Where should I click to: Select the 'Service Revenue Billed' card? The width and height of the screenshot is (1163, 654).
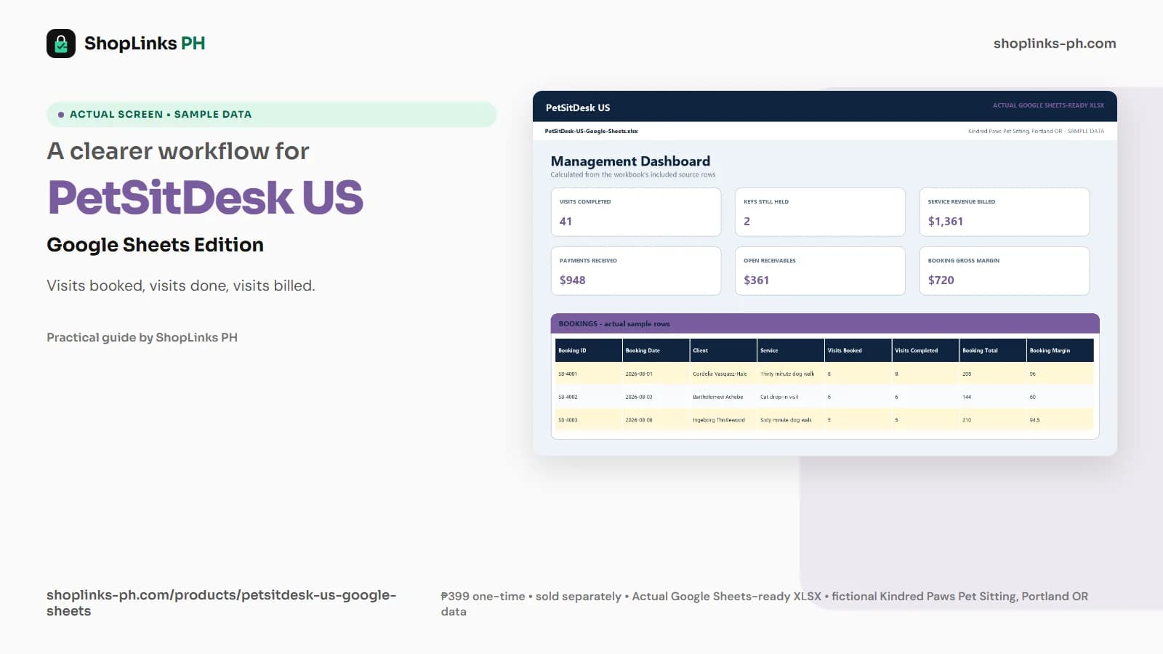(x=1005, y=212)
